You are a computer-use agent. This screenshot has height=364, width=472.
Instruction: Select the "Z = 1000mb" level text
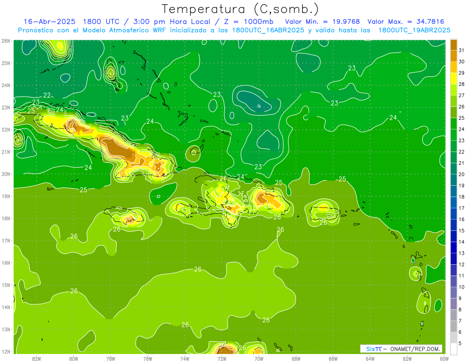tap(249, 22)
